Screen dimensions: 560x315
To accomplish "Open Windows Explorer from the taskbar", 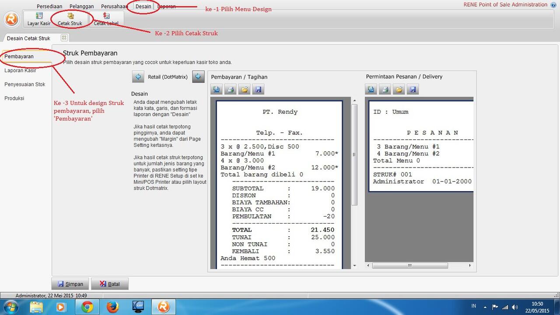I will (x=36, y=307).
